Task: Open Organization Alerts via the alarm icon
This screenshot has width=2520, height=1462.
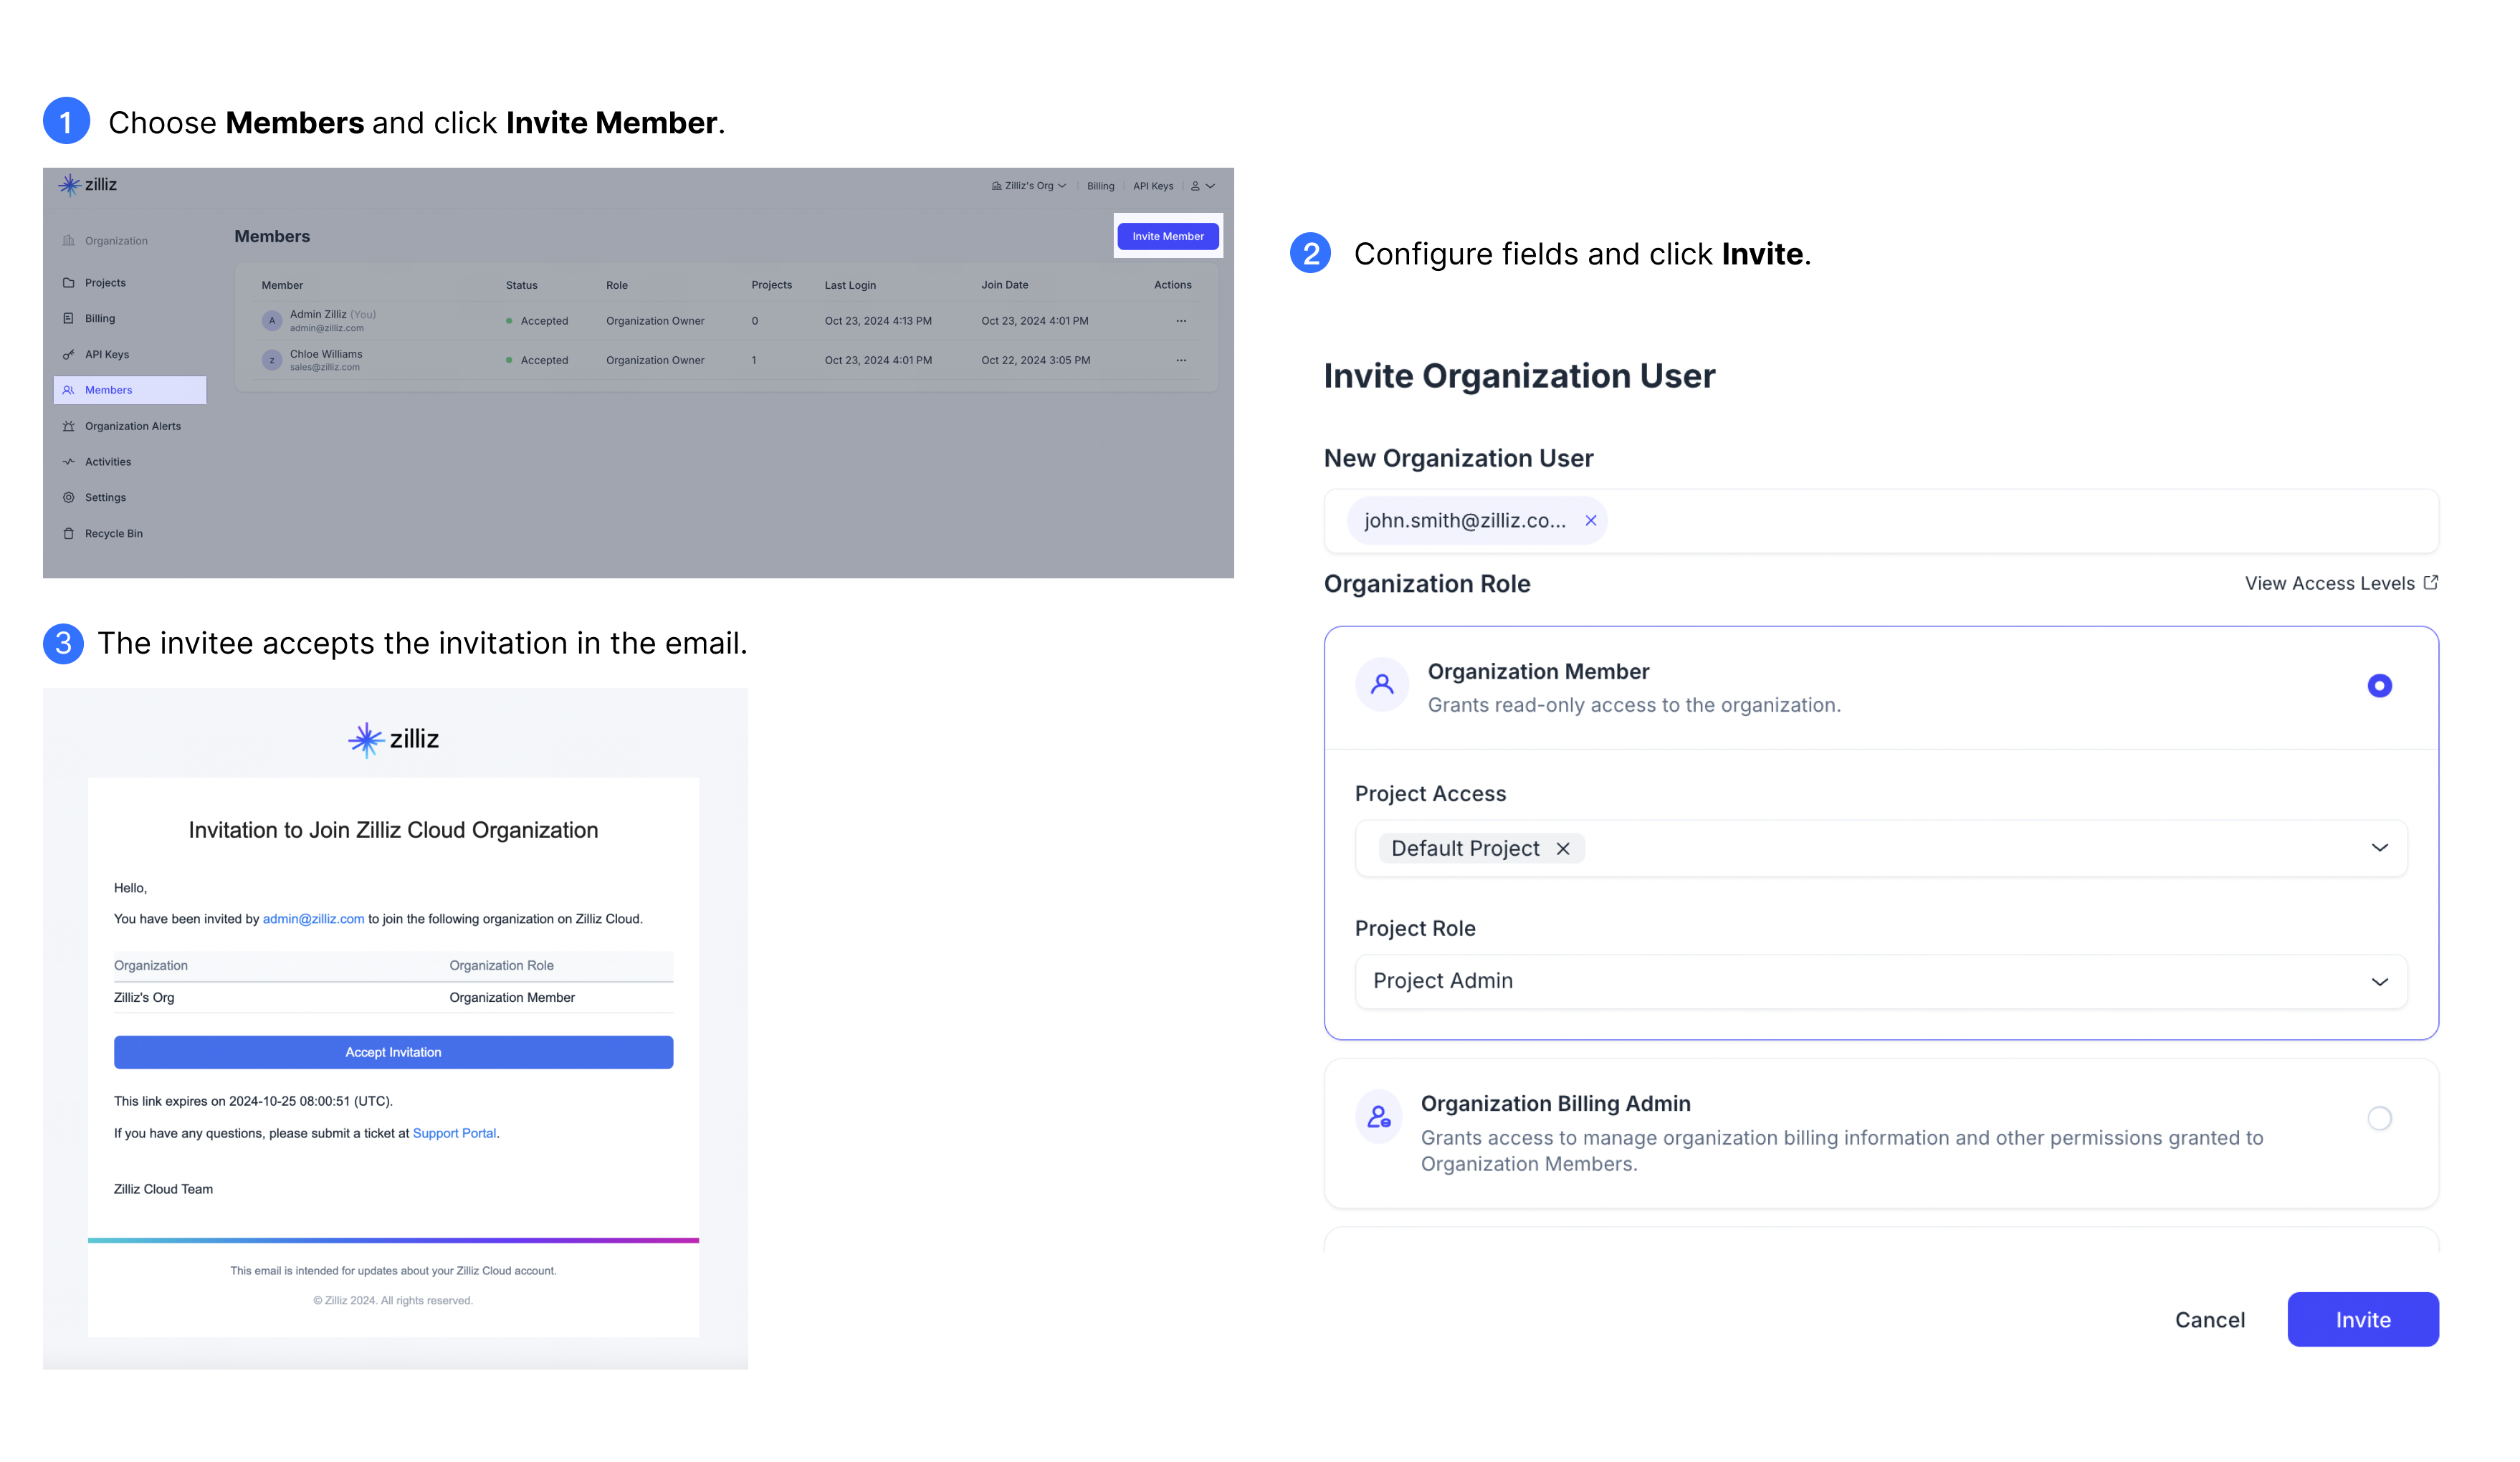Action: click(x=69, y=426)
